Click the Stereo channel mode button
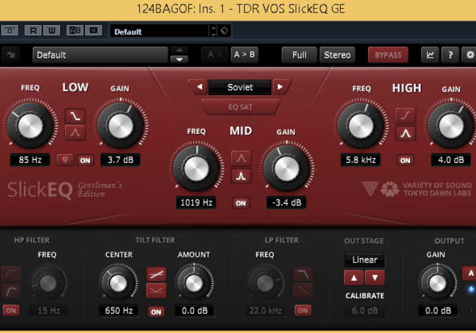 pos(337,55)
